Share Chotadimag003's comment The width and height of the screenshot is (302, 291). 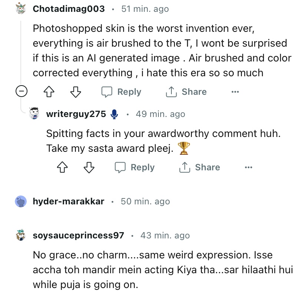coord(186,92)
